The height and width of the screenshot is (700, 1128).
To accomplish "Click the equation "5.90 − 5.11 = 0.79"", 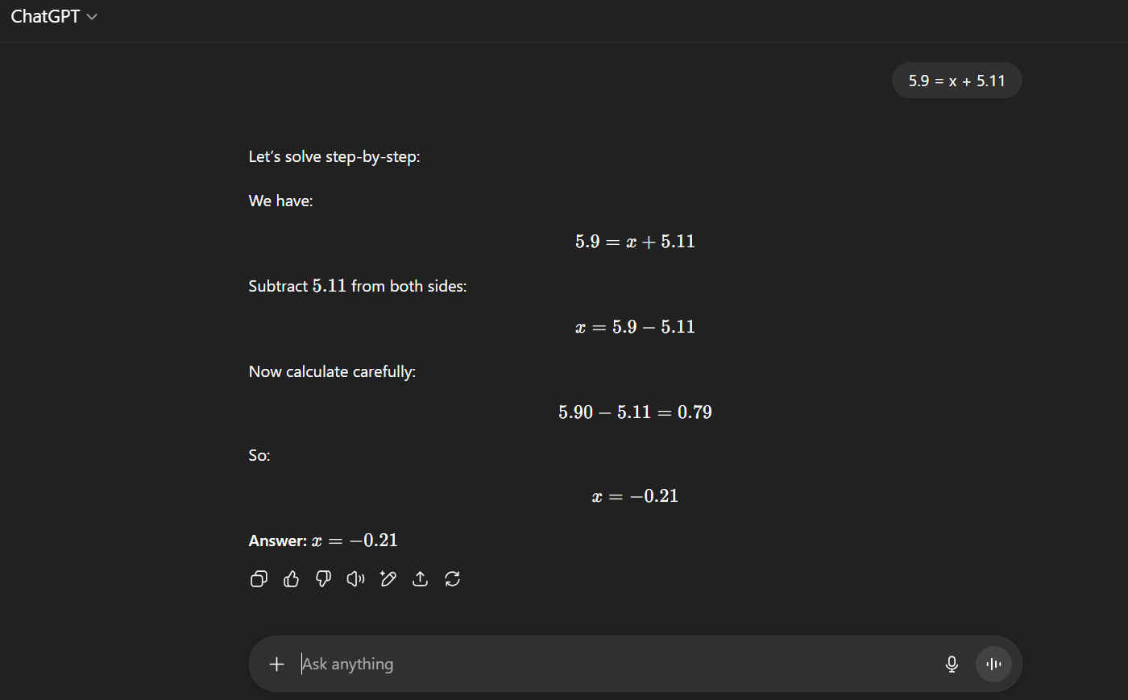I will [x=635, y=412].
